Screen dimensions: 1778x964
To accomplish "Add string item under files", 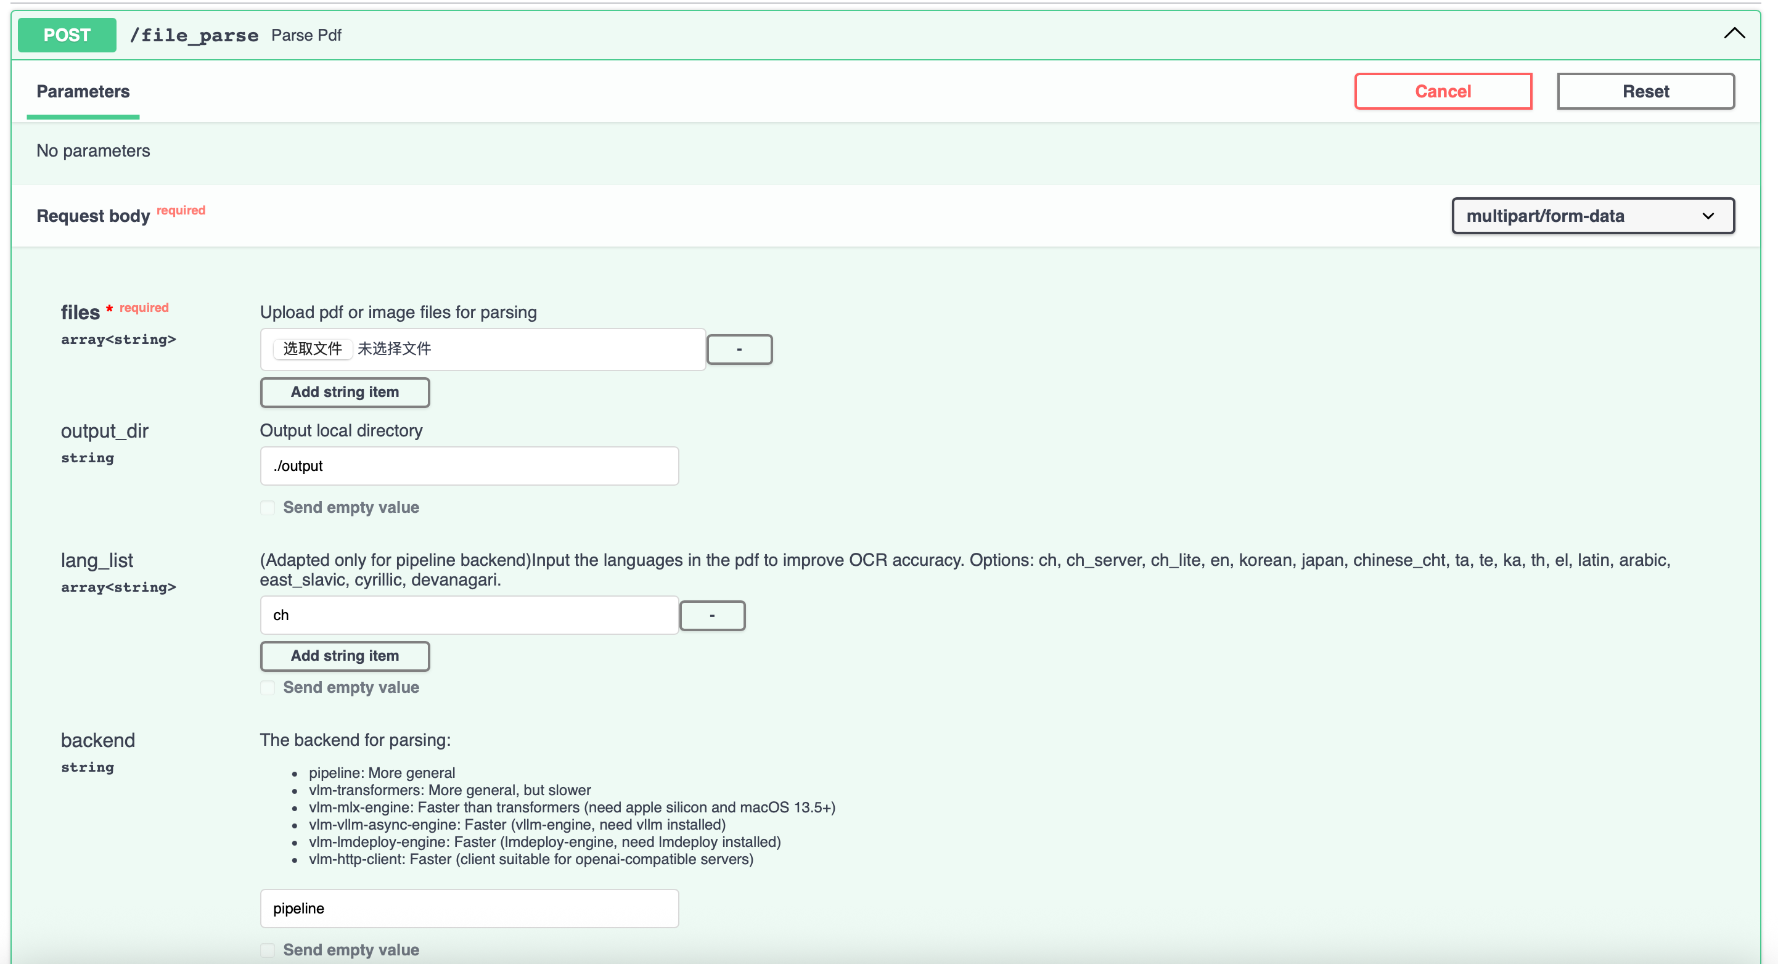I will (x=345, y=392).
